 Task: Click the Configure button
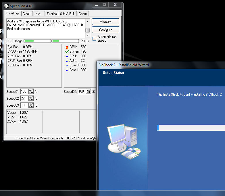point(105,30)
